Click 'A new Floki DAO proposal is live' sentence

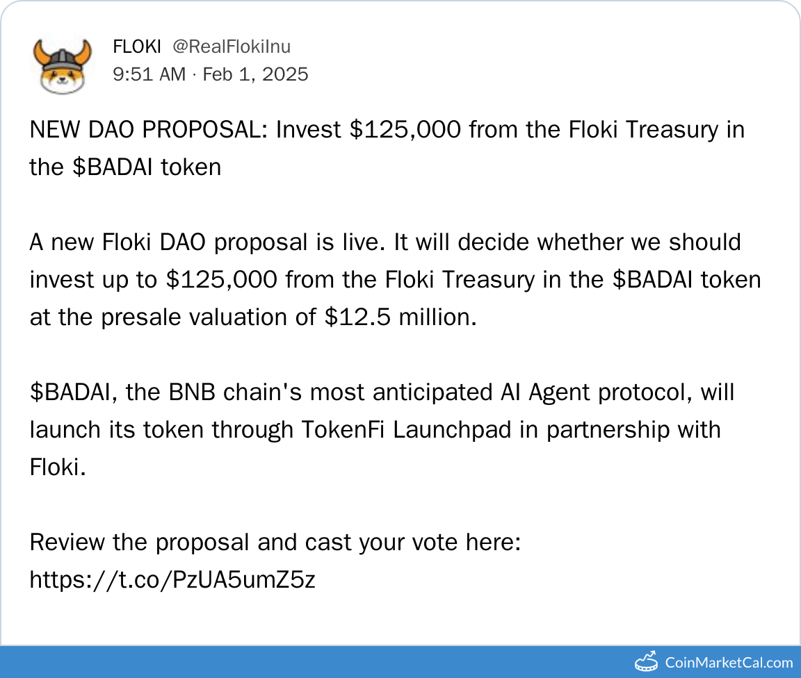pyautogui.click(x=209, y=242)
